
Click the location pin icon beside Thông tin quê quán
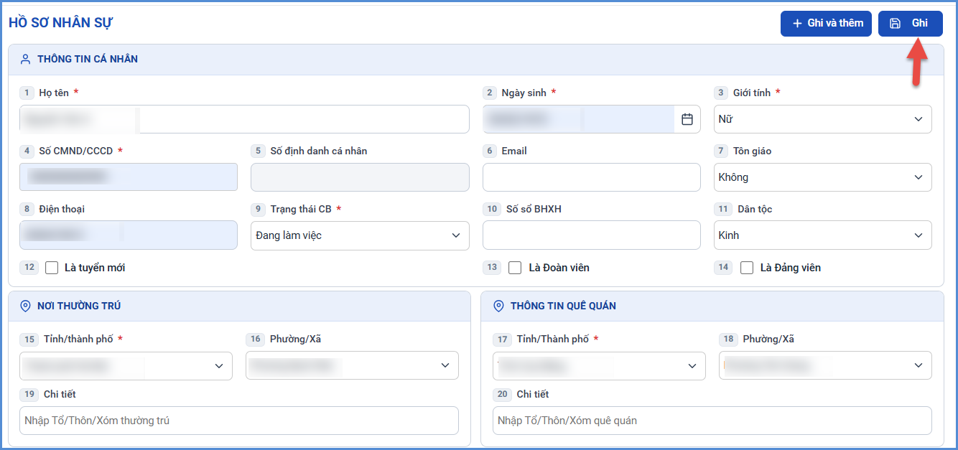coord(499,306)
